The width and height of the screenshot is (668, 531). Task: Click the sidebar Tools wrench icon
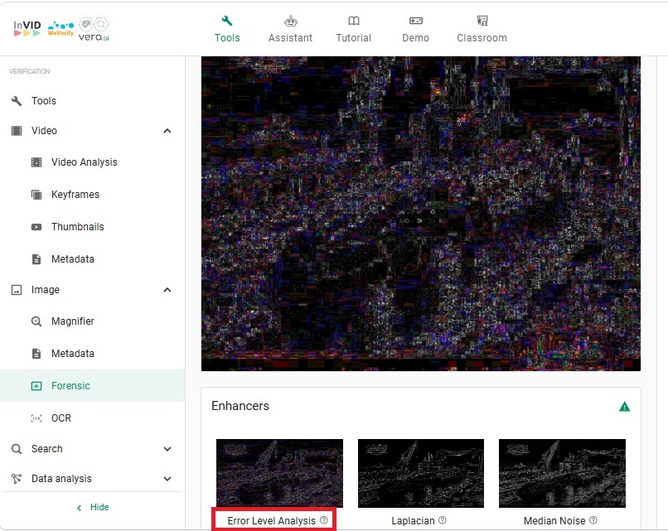(17, 101)
